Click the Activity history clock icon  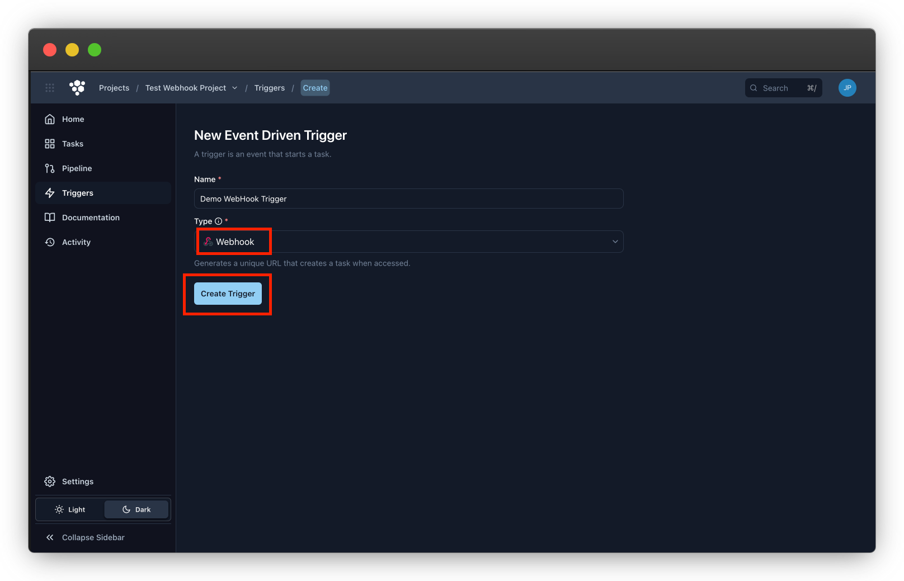tap(50, 242)
